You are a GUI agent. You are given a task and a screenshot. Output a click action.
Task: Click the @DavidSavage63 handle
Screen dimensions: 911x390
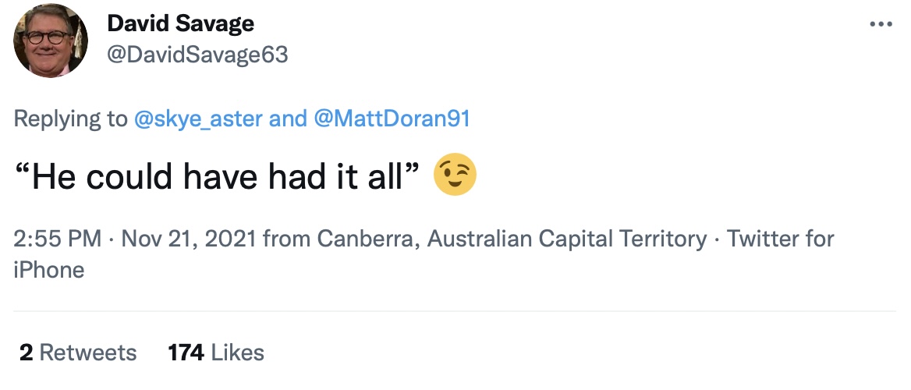coord(197,55)
